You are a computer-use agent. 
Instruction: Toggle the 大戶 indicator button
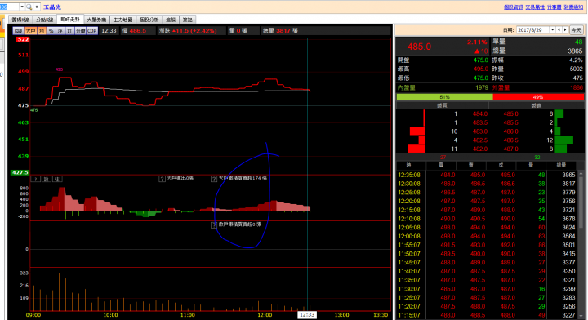pyautogui.click(x=30, y=31)
